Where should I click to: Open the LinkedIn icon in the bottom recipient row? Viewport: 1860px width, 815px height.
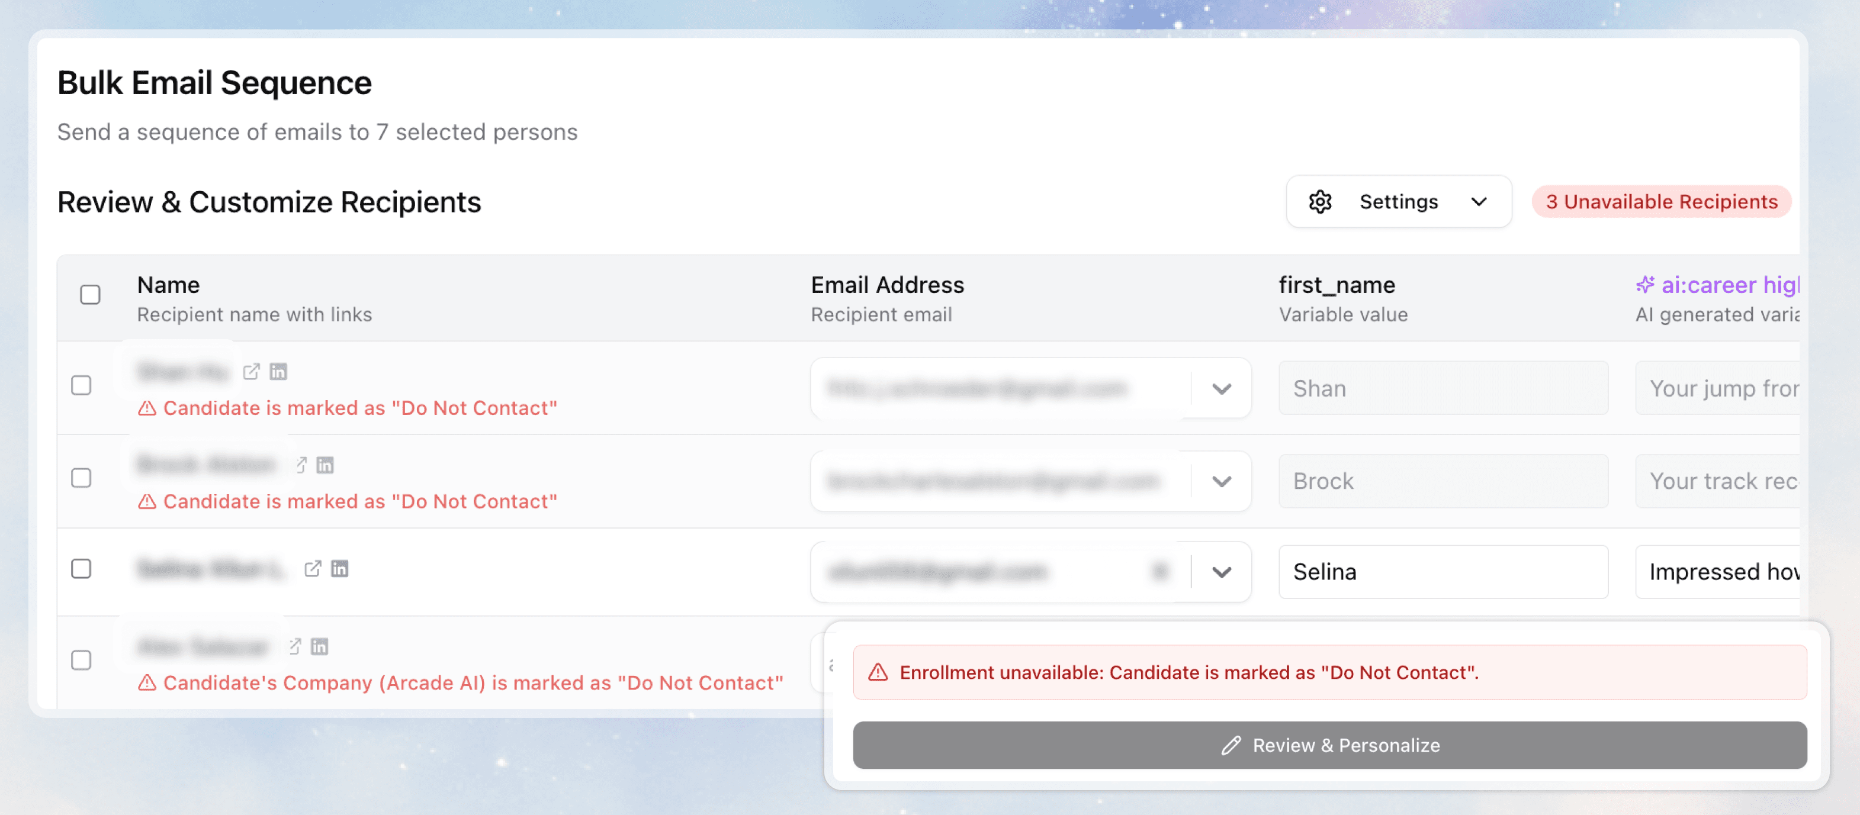coord(320,647)
